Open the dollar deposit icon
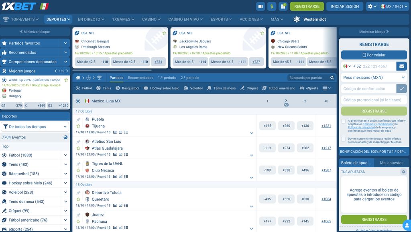Image resolution: width=411 pixels, height=232 pixels. [x=272, y=6]
